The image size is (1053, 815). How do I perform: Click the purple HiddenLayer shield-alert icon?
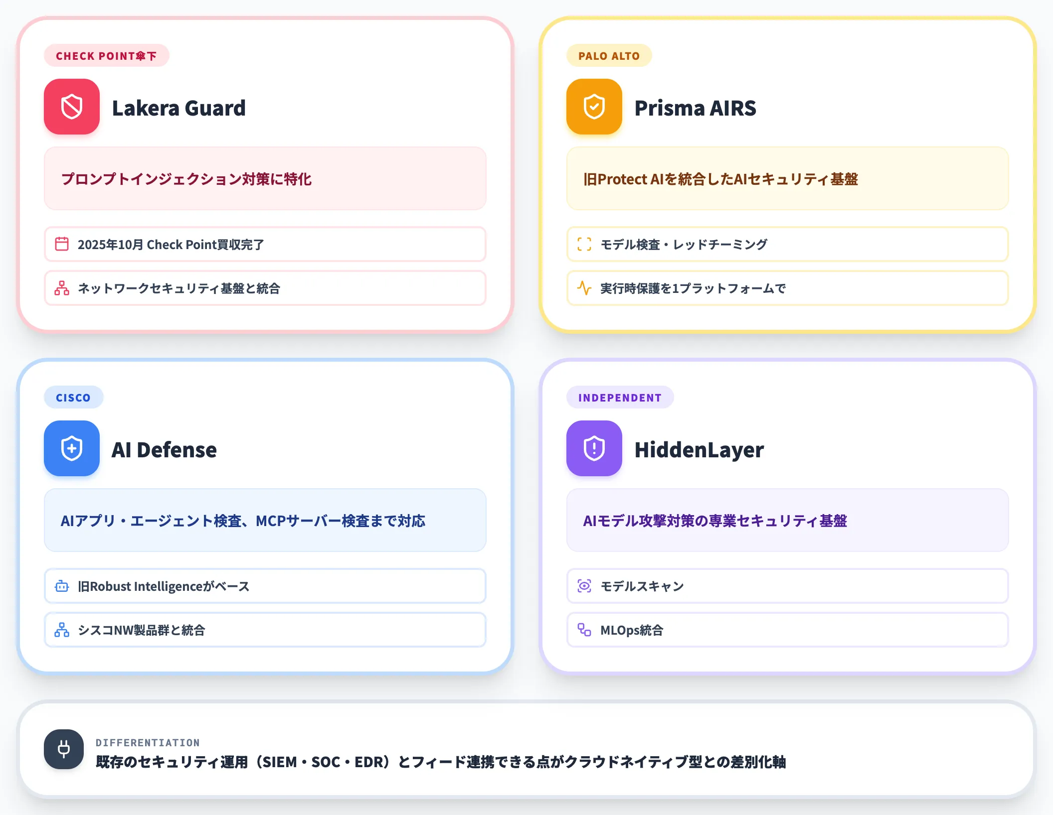[594, 448]
